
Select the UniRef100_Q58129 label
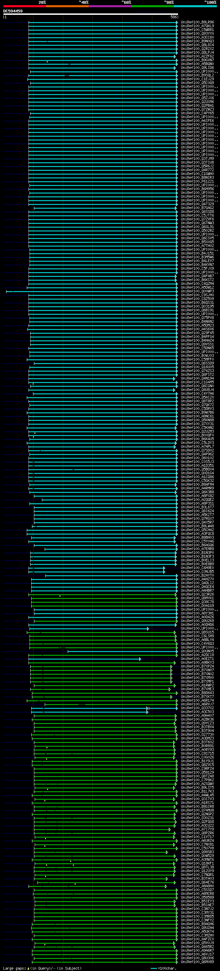click(x=197, y=772)
